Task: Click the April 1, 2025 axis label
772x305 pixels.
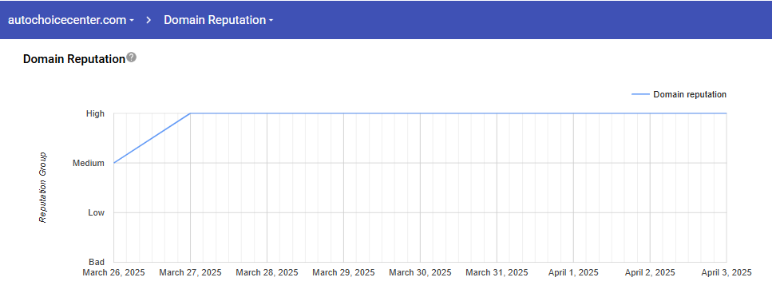Action: 573,272
